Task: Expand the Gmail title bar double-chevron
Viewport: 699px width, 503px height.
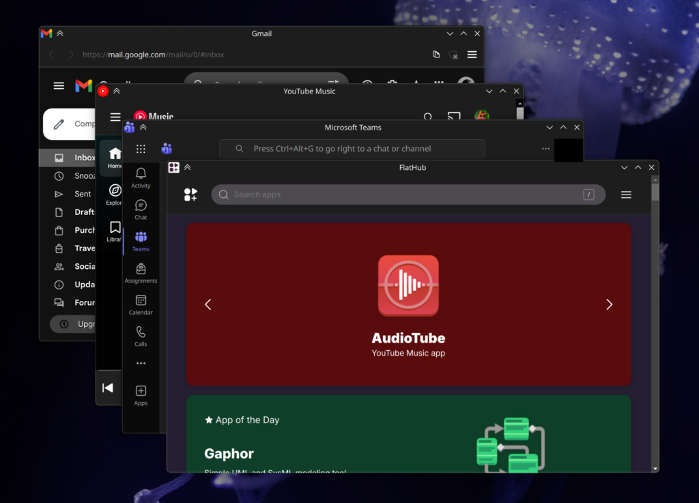Action: pos(60,33)
